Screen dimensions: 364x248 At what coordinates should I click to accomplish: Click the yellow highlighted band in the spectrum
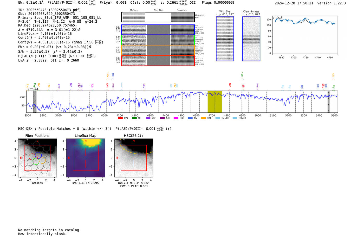click(214, 101)
